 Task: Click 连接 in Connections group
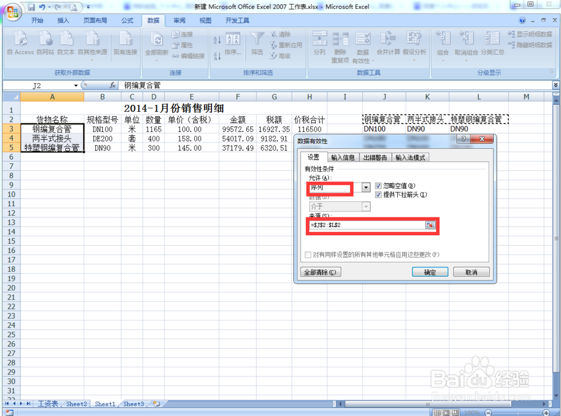(182, 34)
